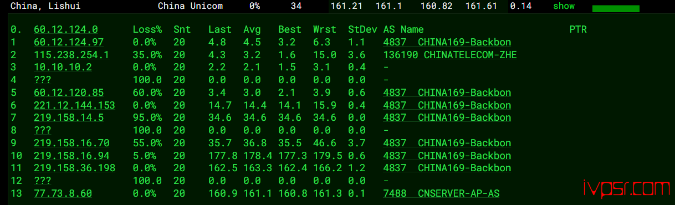Select IP 221.12.144.153
The width and height of the screenshot is (675, 205).
pyautogui.click(x=74, y=105)
